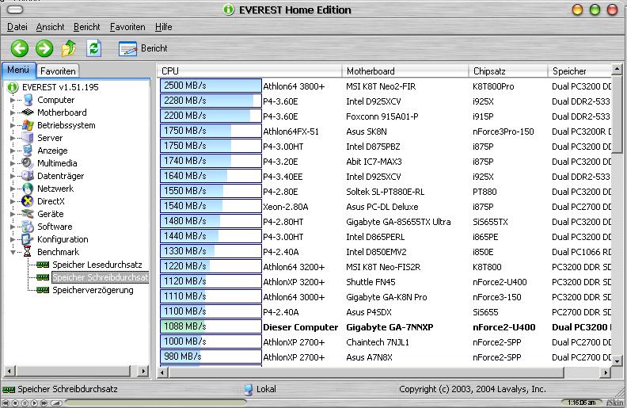
Task: Select Speicherverzögerung benchmark
Action: tap(93, 290)
